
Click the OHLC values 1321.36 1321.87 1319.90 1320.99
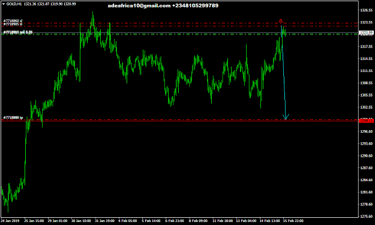click(50, 4)
